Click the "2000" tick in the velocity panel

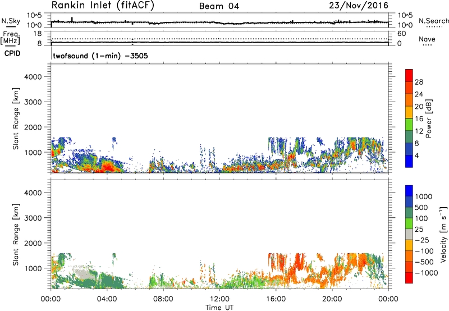(33, 243)
